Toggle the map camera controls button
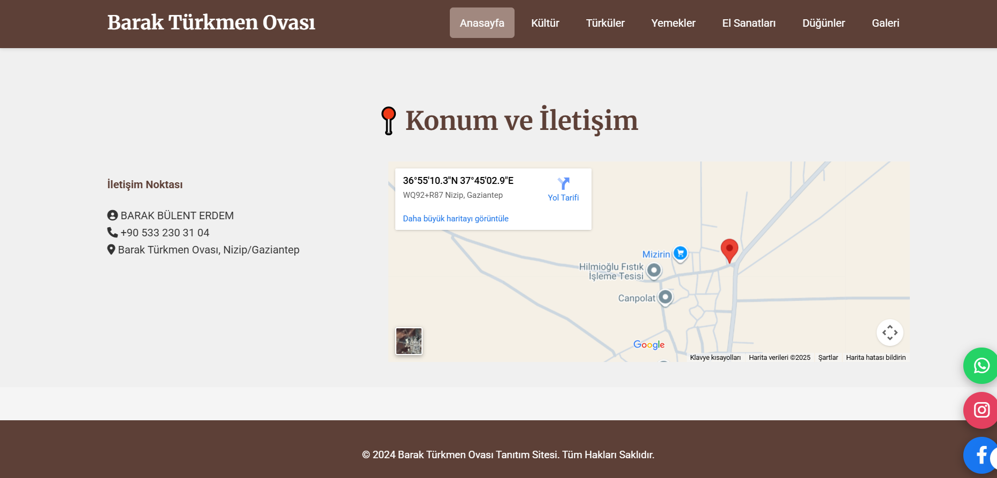The image size is (997, 478). [890, 333]
